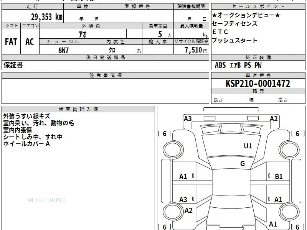The width and height of the screenshot is (307, 230).
Task: Click the 内装色 header
Action: [x=115, y=42]
